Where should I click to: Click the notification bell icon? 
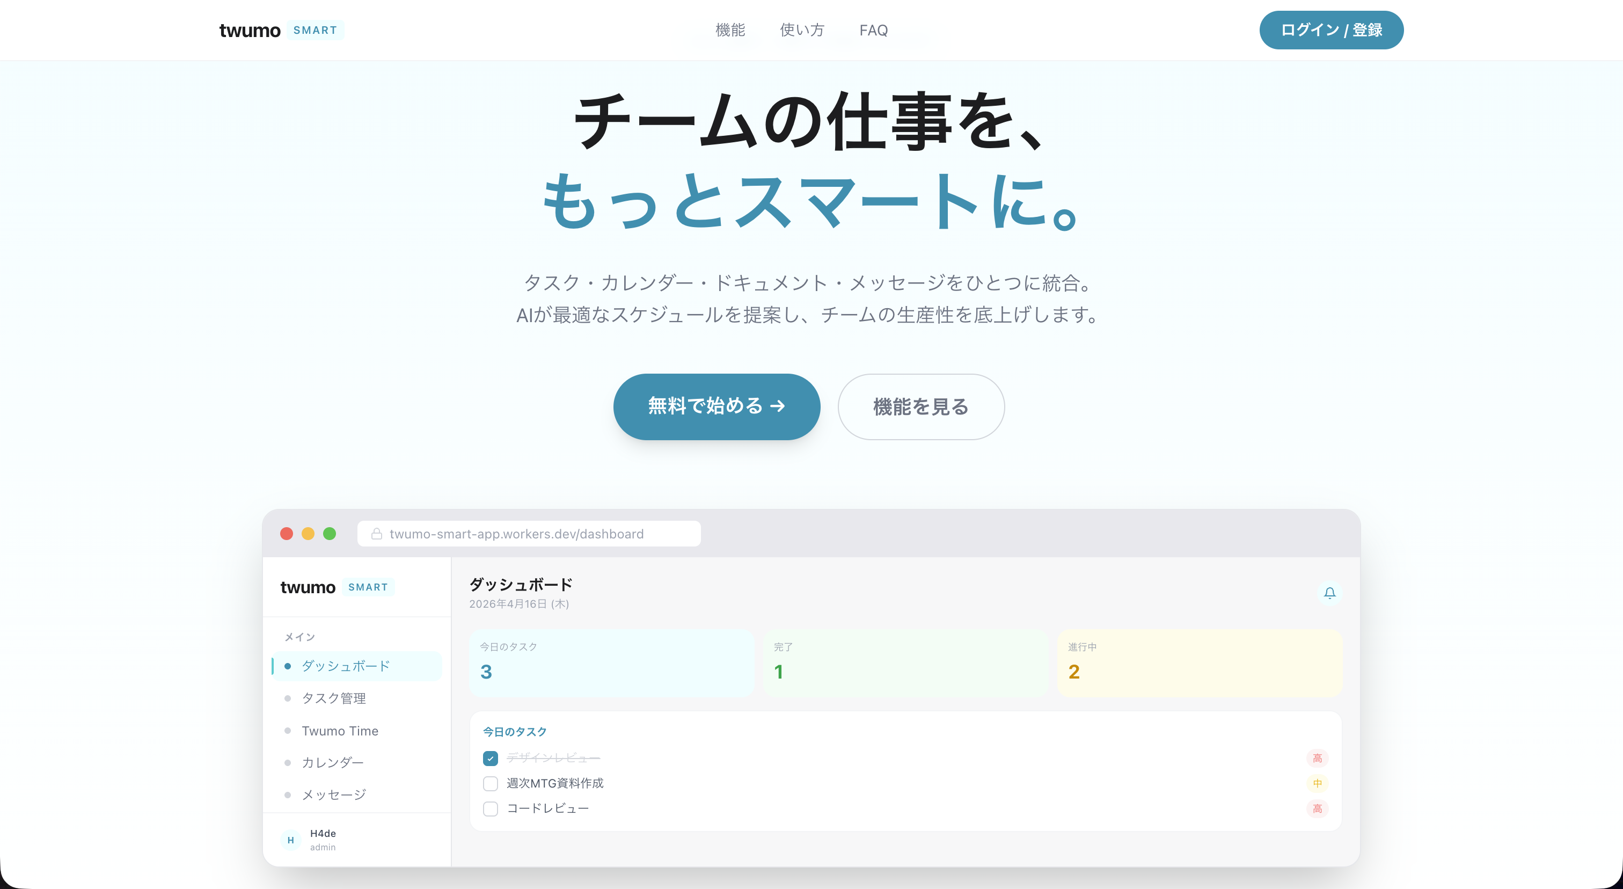1329,593
